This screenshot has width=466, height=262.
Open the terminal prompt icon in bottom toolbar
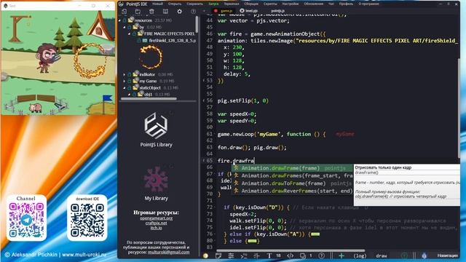(x=244, y=255)
